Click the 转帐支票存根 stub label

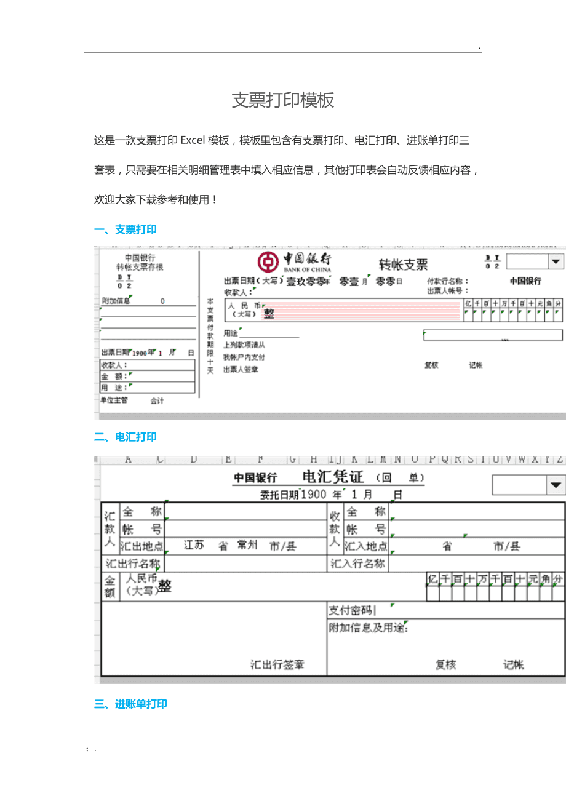pos(140,267)
